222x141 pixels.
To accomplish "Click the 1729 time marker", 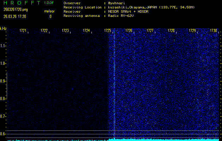I will (x=192, y=30).
